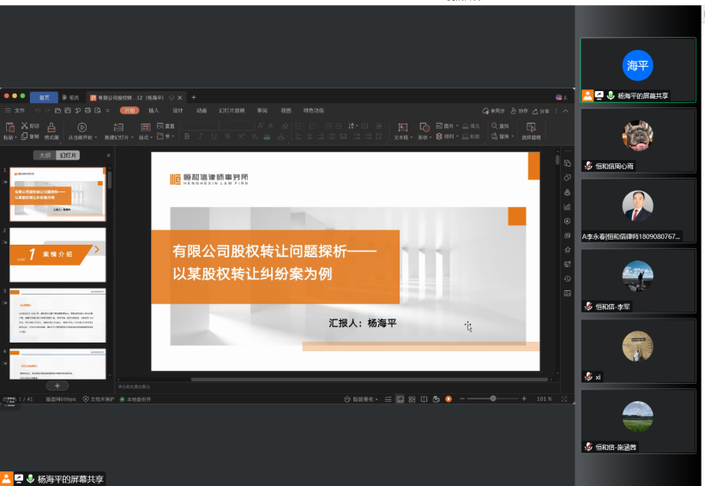Click the Cut (剪切) scissors icon

click(25, 125)
